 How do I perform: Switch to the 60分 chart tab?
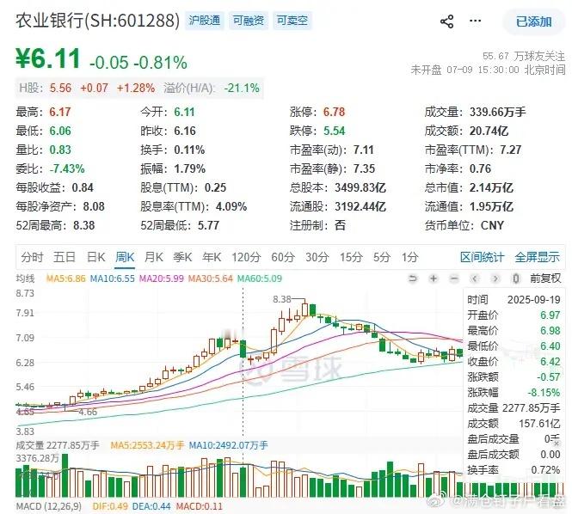tap(283, 257)
